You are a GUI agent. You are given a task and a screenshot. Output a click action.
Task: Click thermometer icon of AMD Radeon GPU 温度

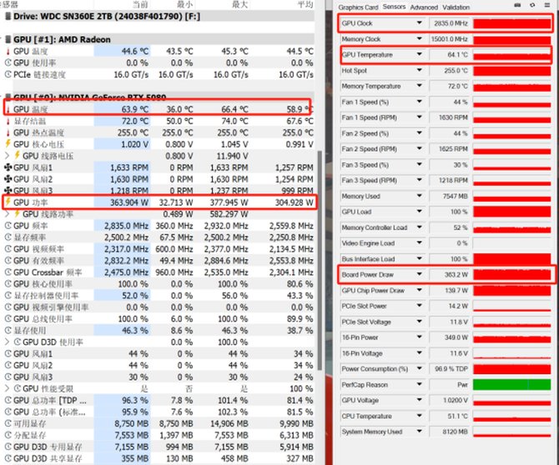click(x=8, y=52)
